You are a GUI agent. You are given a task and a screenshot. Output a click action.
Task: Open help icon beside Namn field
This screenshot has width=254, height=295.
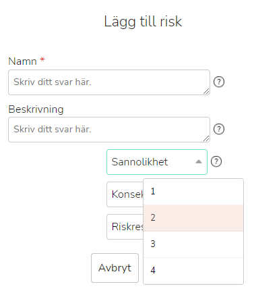pyautogui.click(x=219, y=82)
